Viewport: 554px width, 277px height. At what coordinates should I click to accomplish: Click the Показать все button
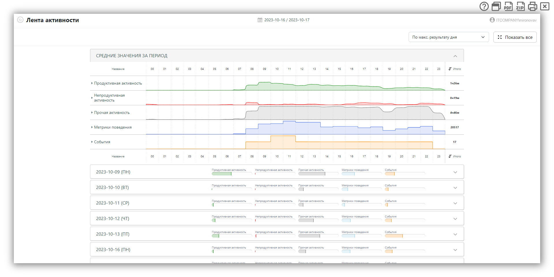515,37
